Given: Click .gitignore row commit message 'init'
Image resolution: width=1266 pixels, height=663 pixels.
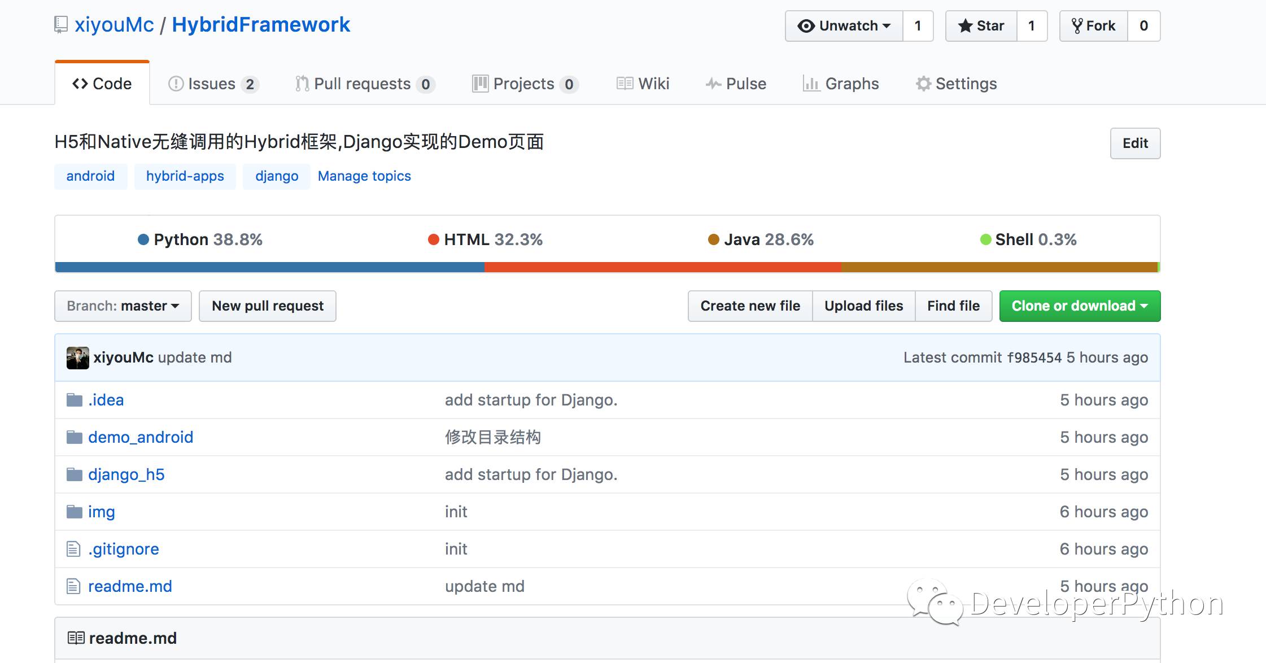Looking at the screenshot, I should 456,549.
